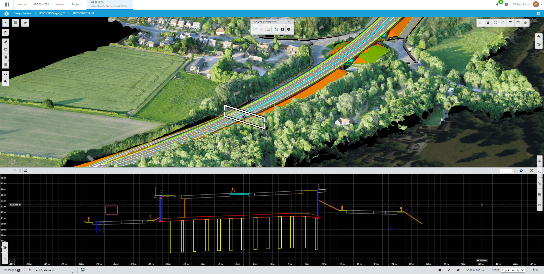Toggle the eye visibility button

tap(25, 23)
